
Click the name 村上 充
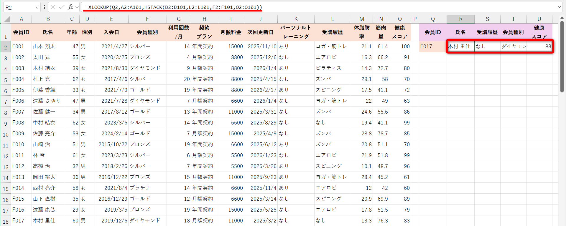pos(41,79)
